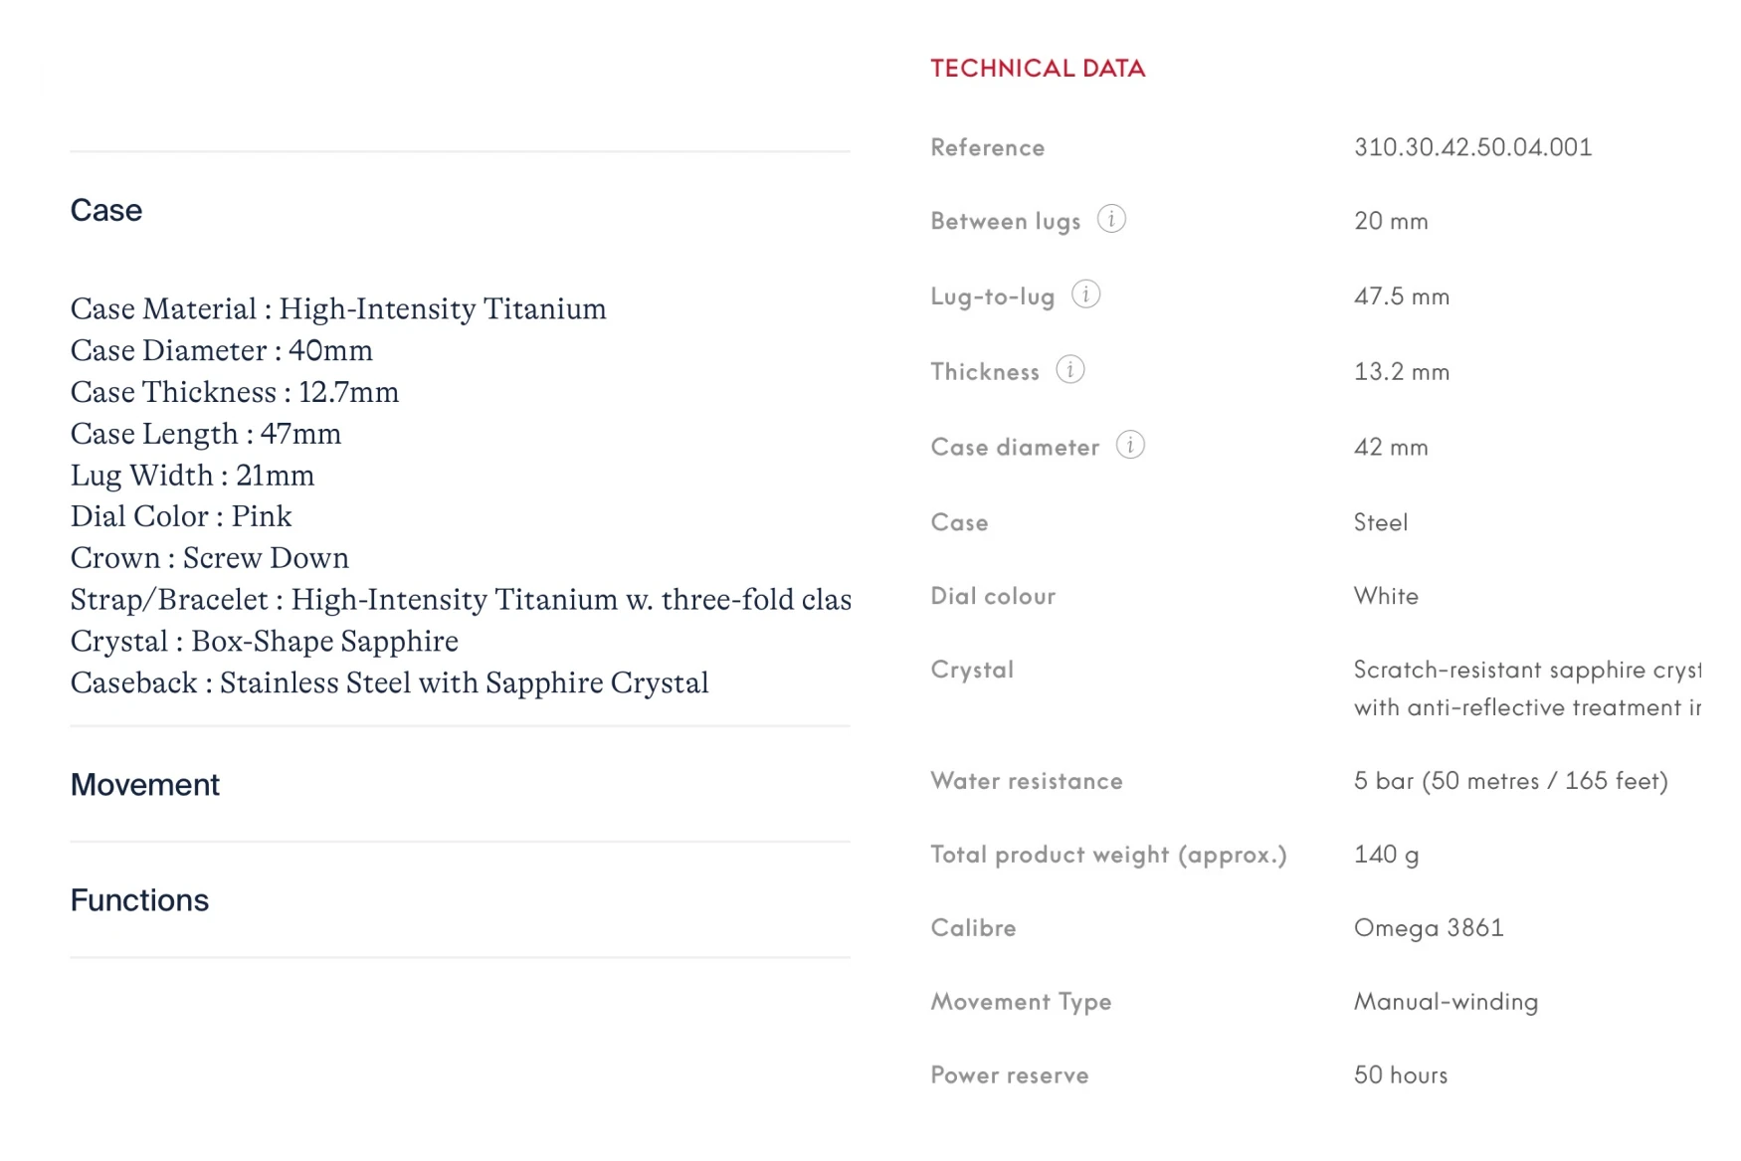Click the Crown Screw Down line
The image size is (1741, 1161).
(210, 558)
